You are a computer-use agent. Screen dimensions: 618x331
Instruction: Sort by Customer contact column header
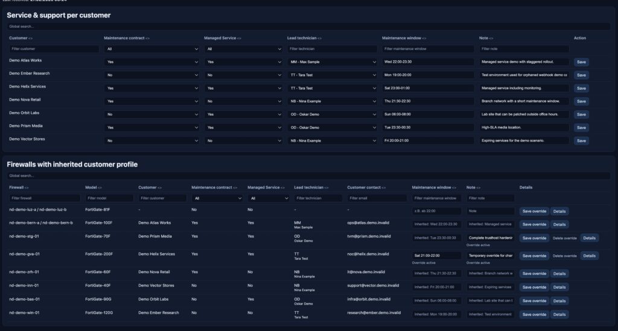point(369,187)
